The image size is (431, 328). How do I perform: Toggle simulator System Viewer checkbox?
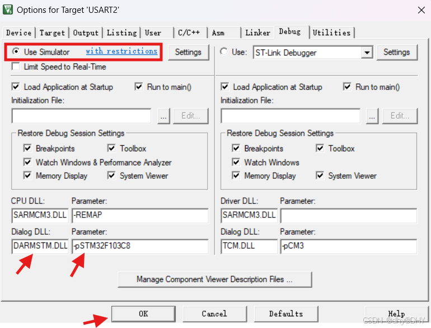coord(111,175)
